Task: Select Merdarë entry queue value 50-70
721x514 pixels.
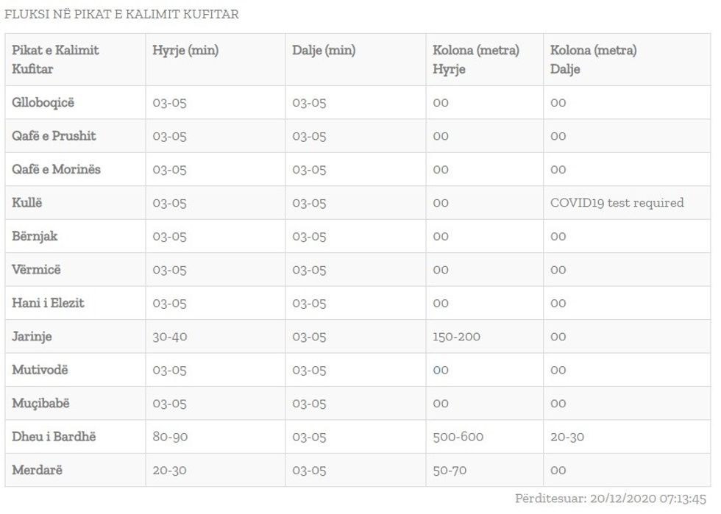Action: [449, 470]
